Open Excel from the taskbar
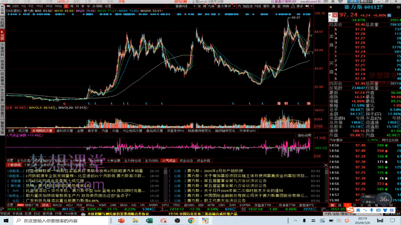The width and height of the screenshot is (401, 225). point(149,221)
